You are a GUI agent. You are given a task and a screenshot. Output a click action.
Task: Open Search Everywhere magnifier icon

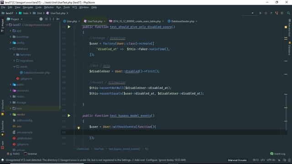pos(288,13)
